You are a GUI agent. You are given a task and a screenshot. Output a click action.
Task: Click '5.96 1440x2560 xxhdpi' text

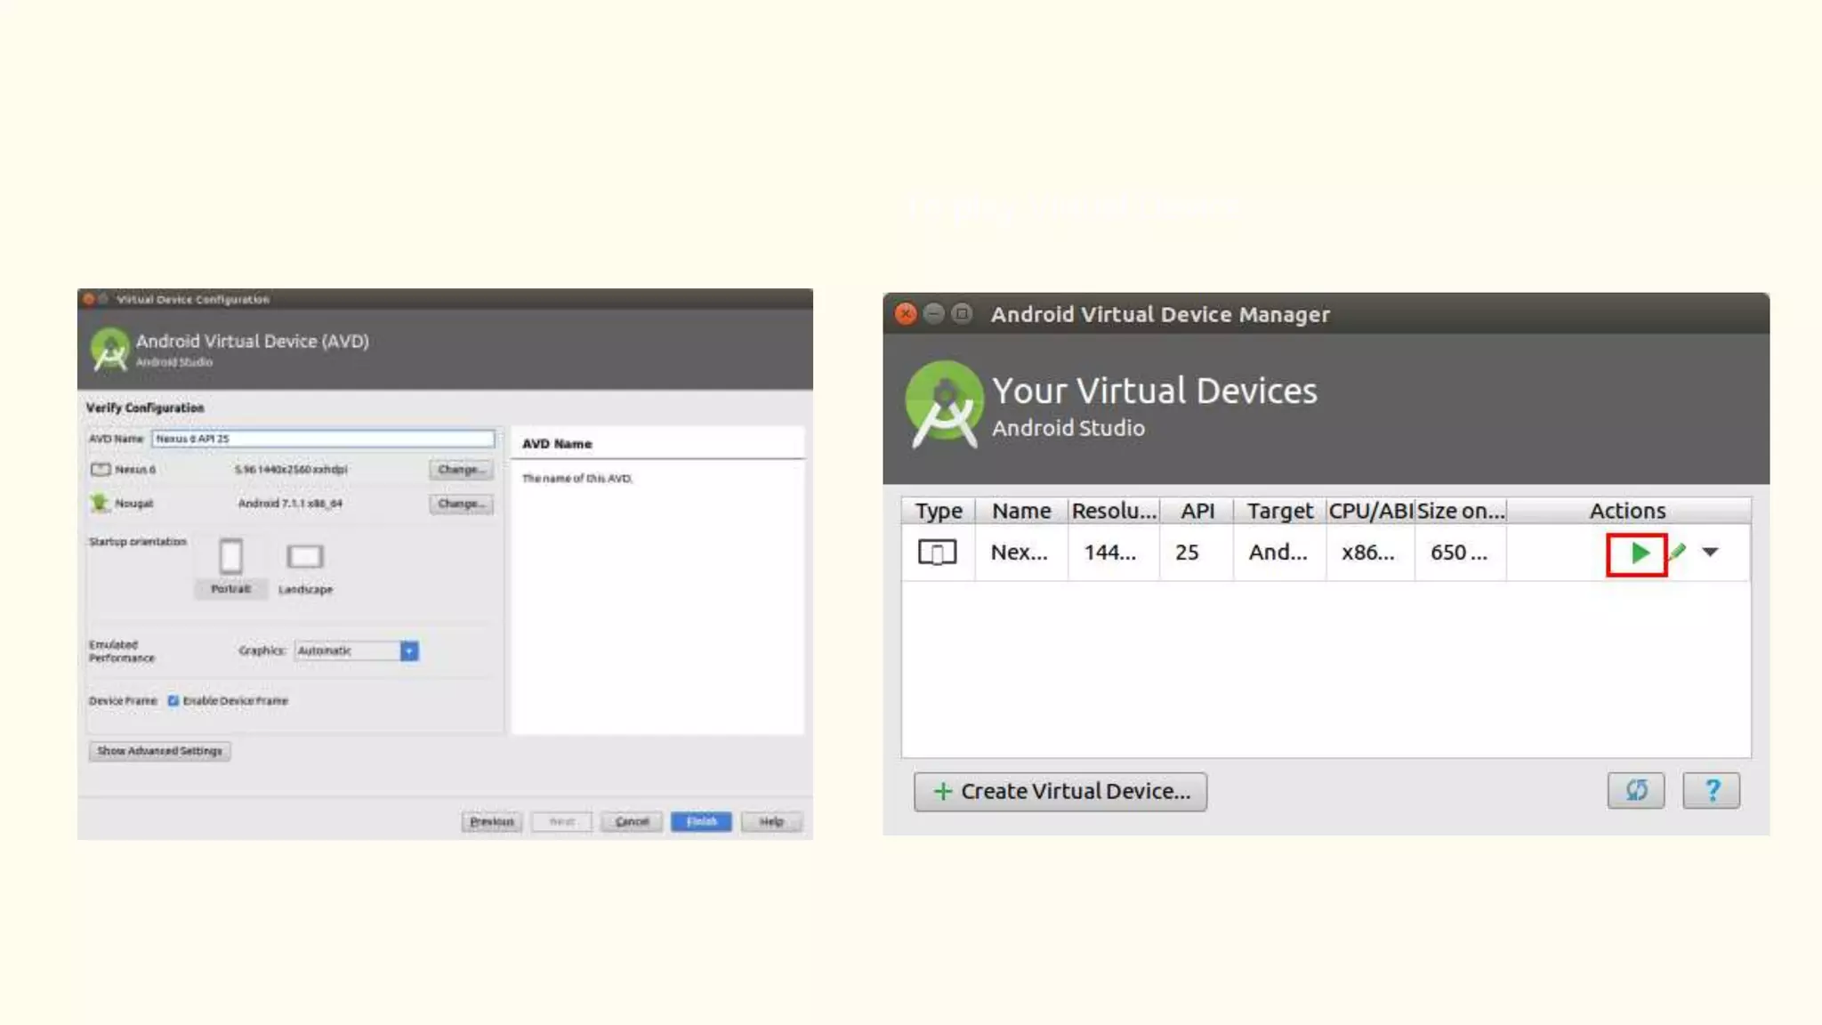291,469
